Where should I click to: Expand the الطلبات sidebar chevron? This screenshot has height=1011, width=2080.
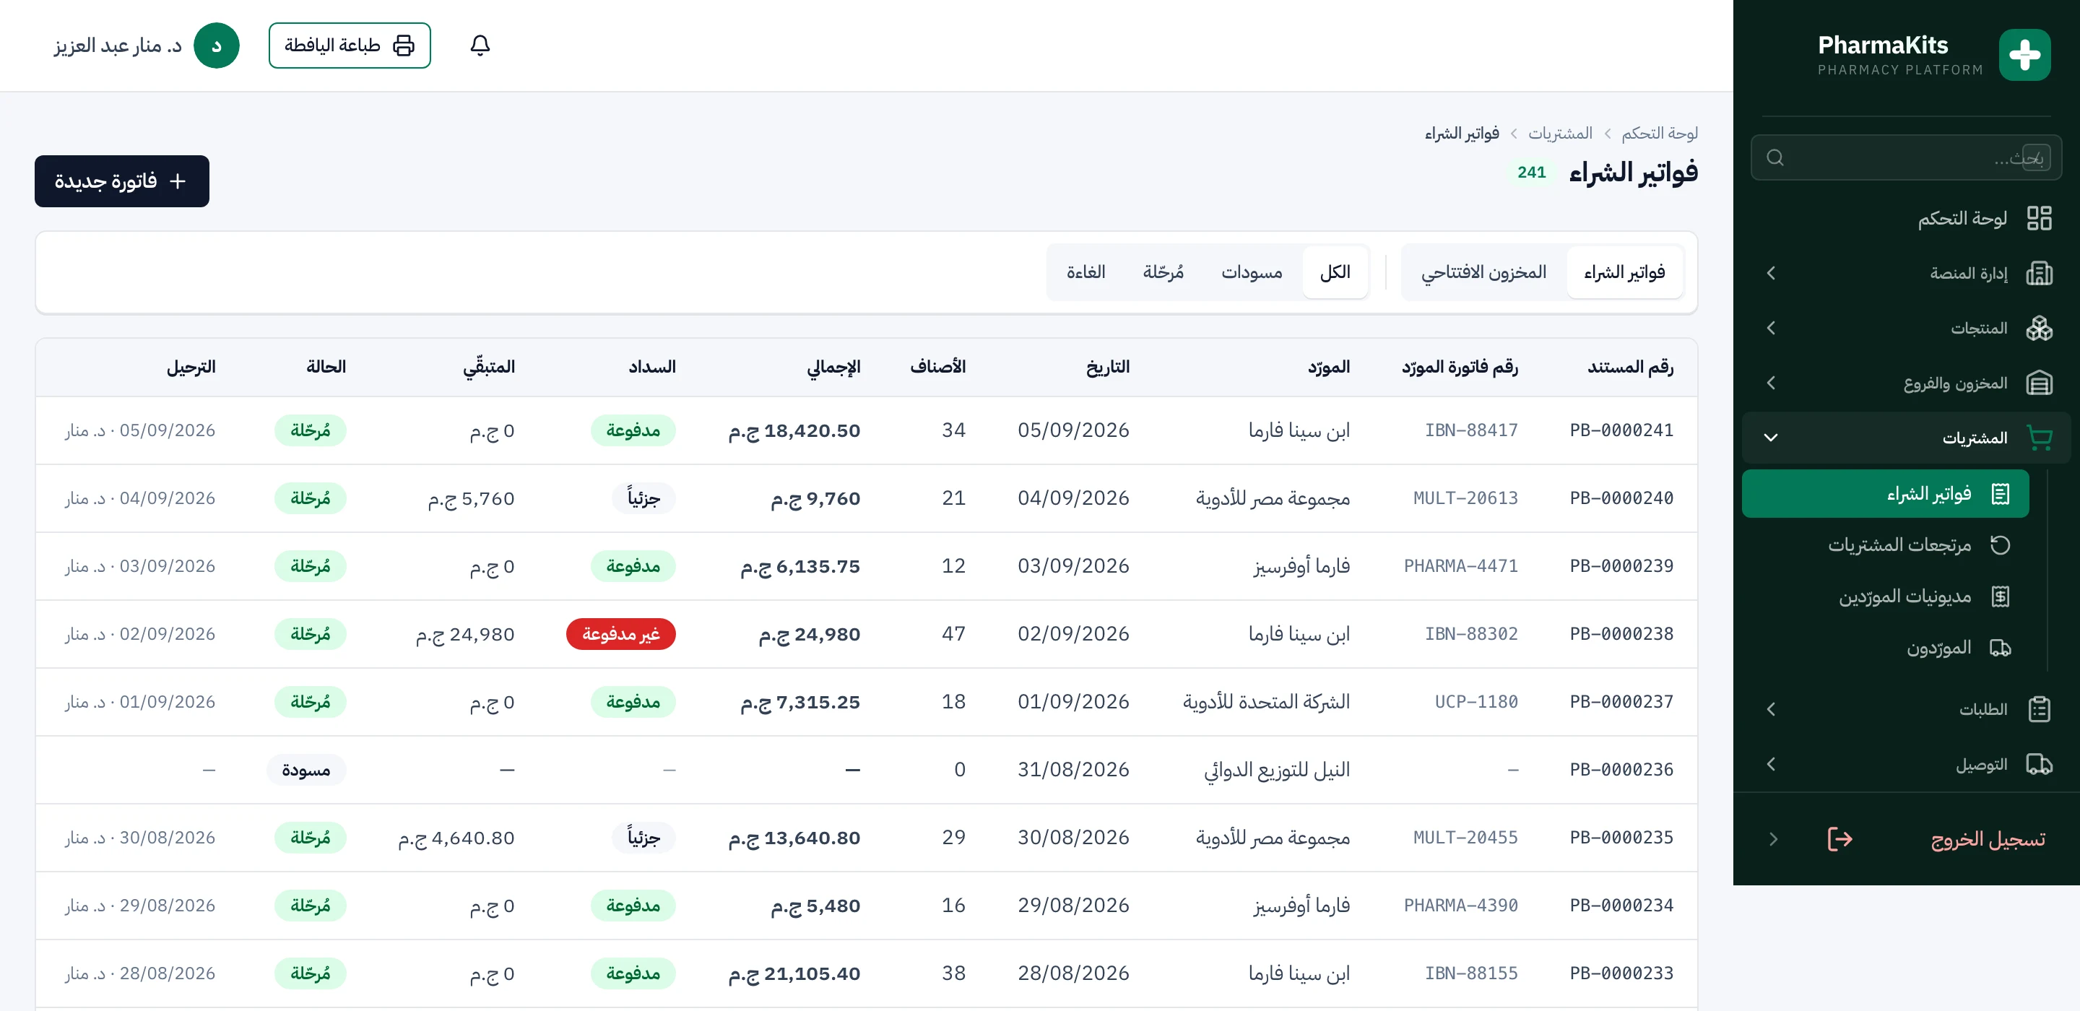[1771, 709]
